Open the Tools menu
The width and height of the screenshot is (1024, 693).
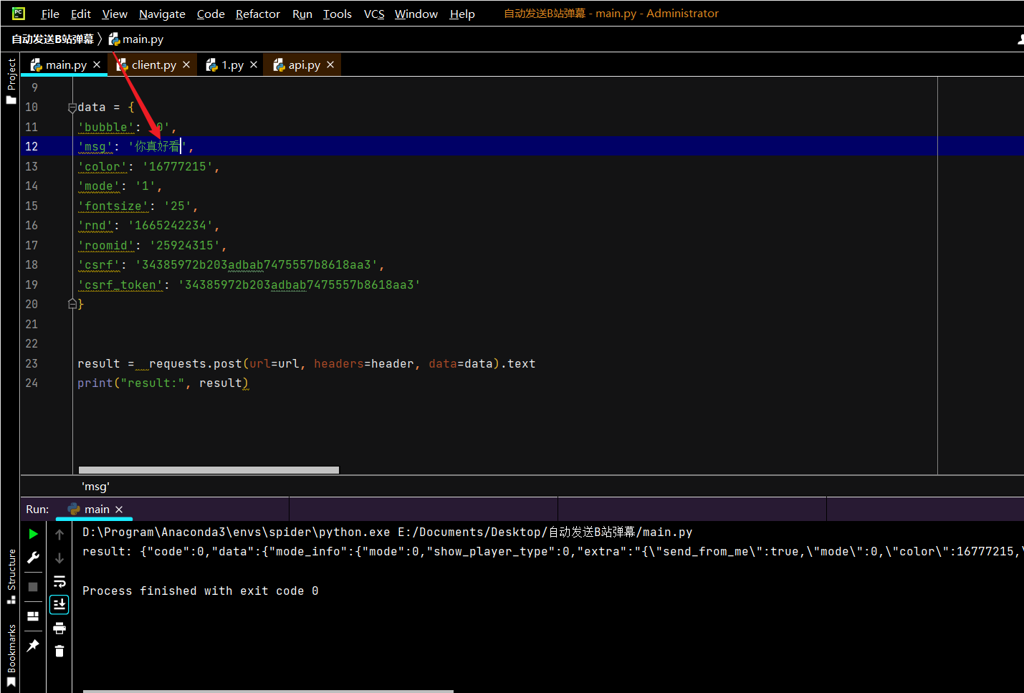tap(337, 14)
